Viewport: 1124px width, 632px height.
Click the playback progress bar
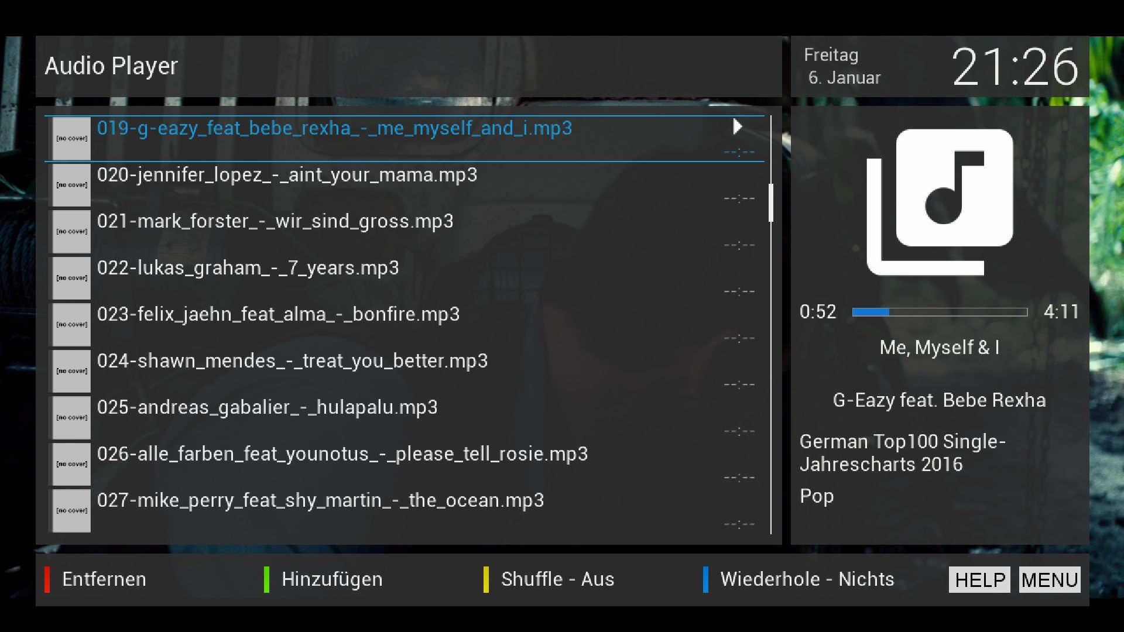939,312
